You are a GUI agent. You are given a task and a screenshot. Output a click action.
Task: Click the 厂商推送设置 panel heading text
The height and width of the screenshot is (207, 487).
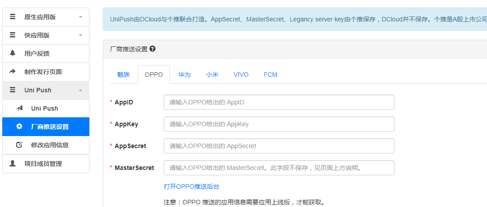point(129,49)
